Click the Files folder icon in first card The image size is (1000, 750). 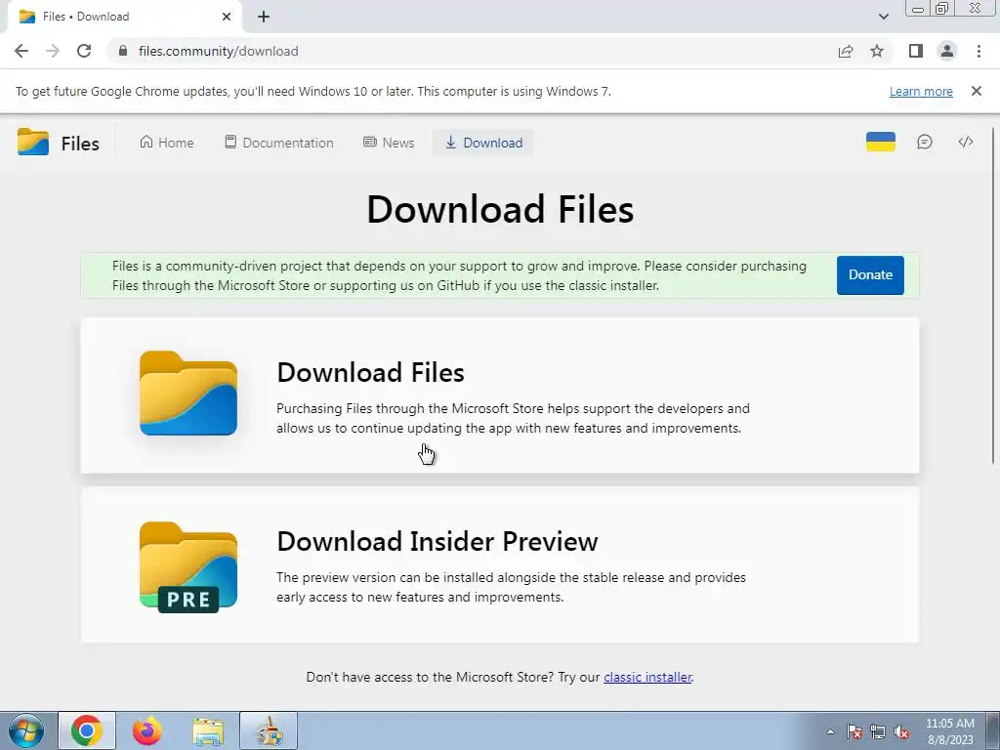188,393
